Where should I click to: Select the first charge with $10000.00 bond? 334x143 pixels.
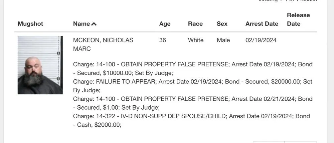point(193,68)
